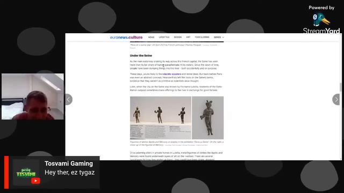Open the FOOD & DRINK menu item
Image resolution: width=344 pixels, height=193 pixels.
pos(202,38)
